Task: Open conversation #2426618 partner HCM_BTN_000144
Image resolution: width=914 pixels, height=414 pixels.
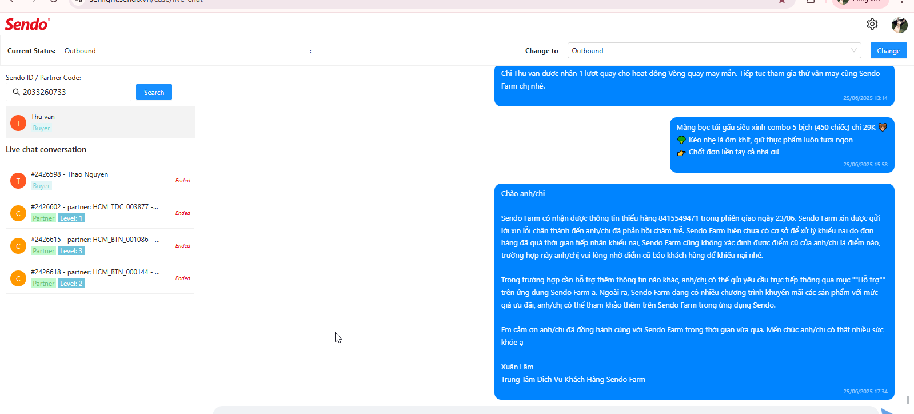Action: coord(100,278)
